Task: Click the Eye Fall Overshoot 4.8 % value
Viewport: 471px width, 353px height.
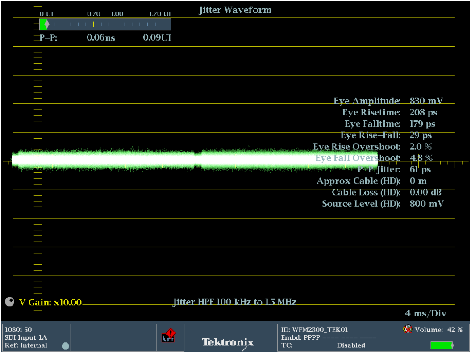Action: (421, 158)
